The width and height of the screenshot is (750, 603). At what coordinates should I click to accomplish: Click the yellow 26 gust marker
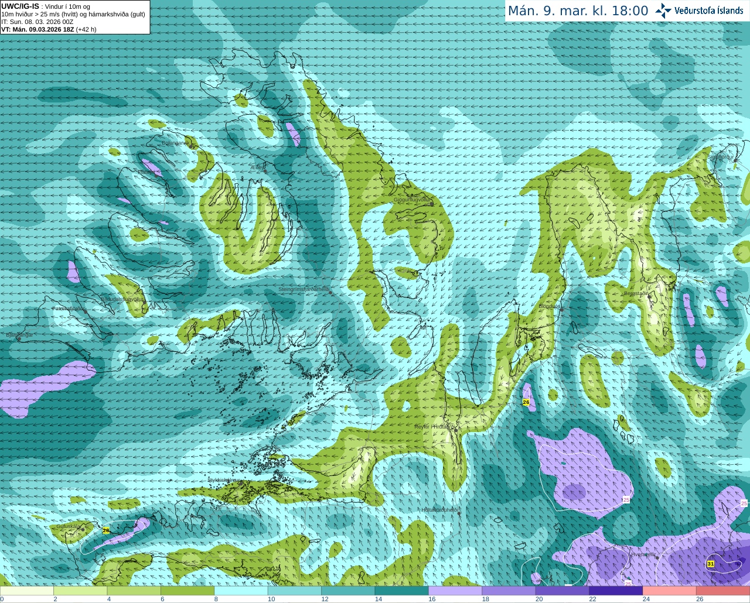(526, 402)
